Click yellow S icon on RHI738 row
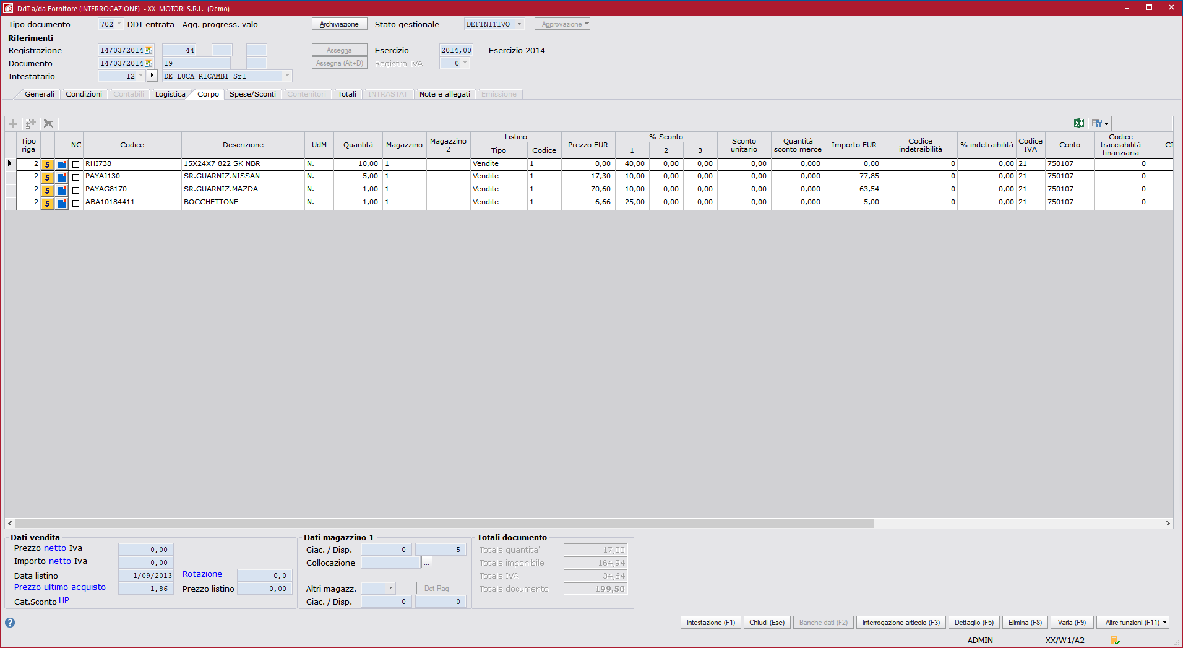 coord(47,165)
